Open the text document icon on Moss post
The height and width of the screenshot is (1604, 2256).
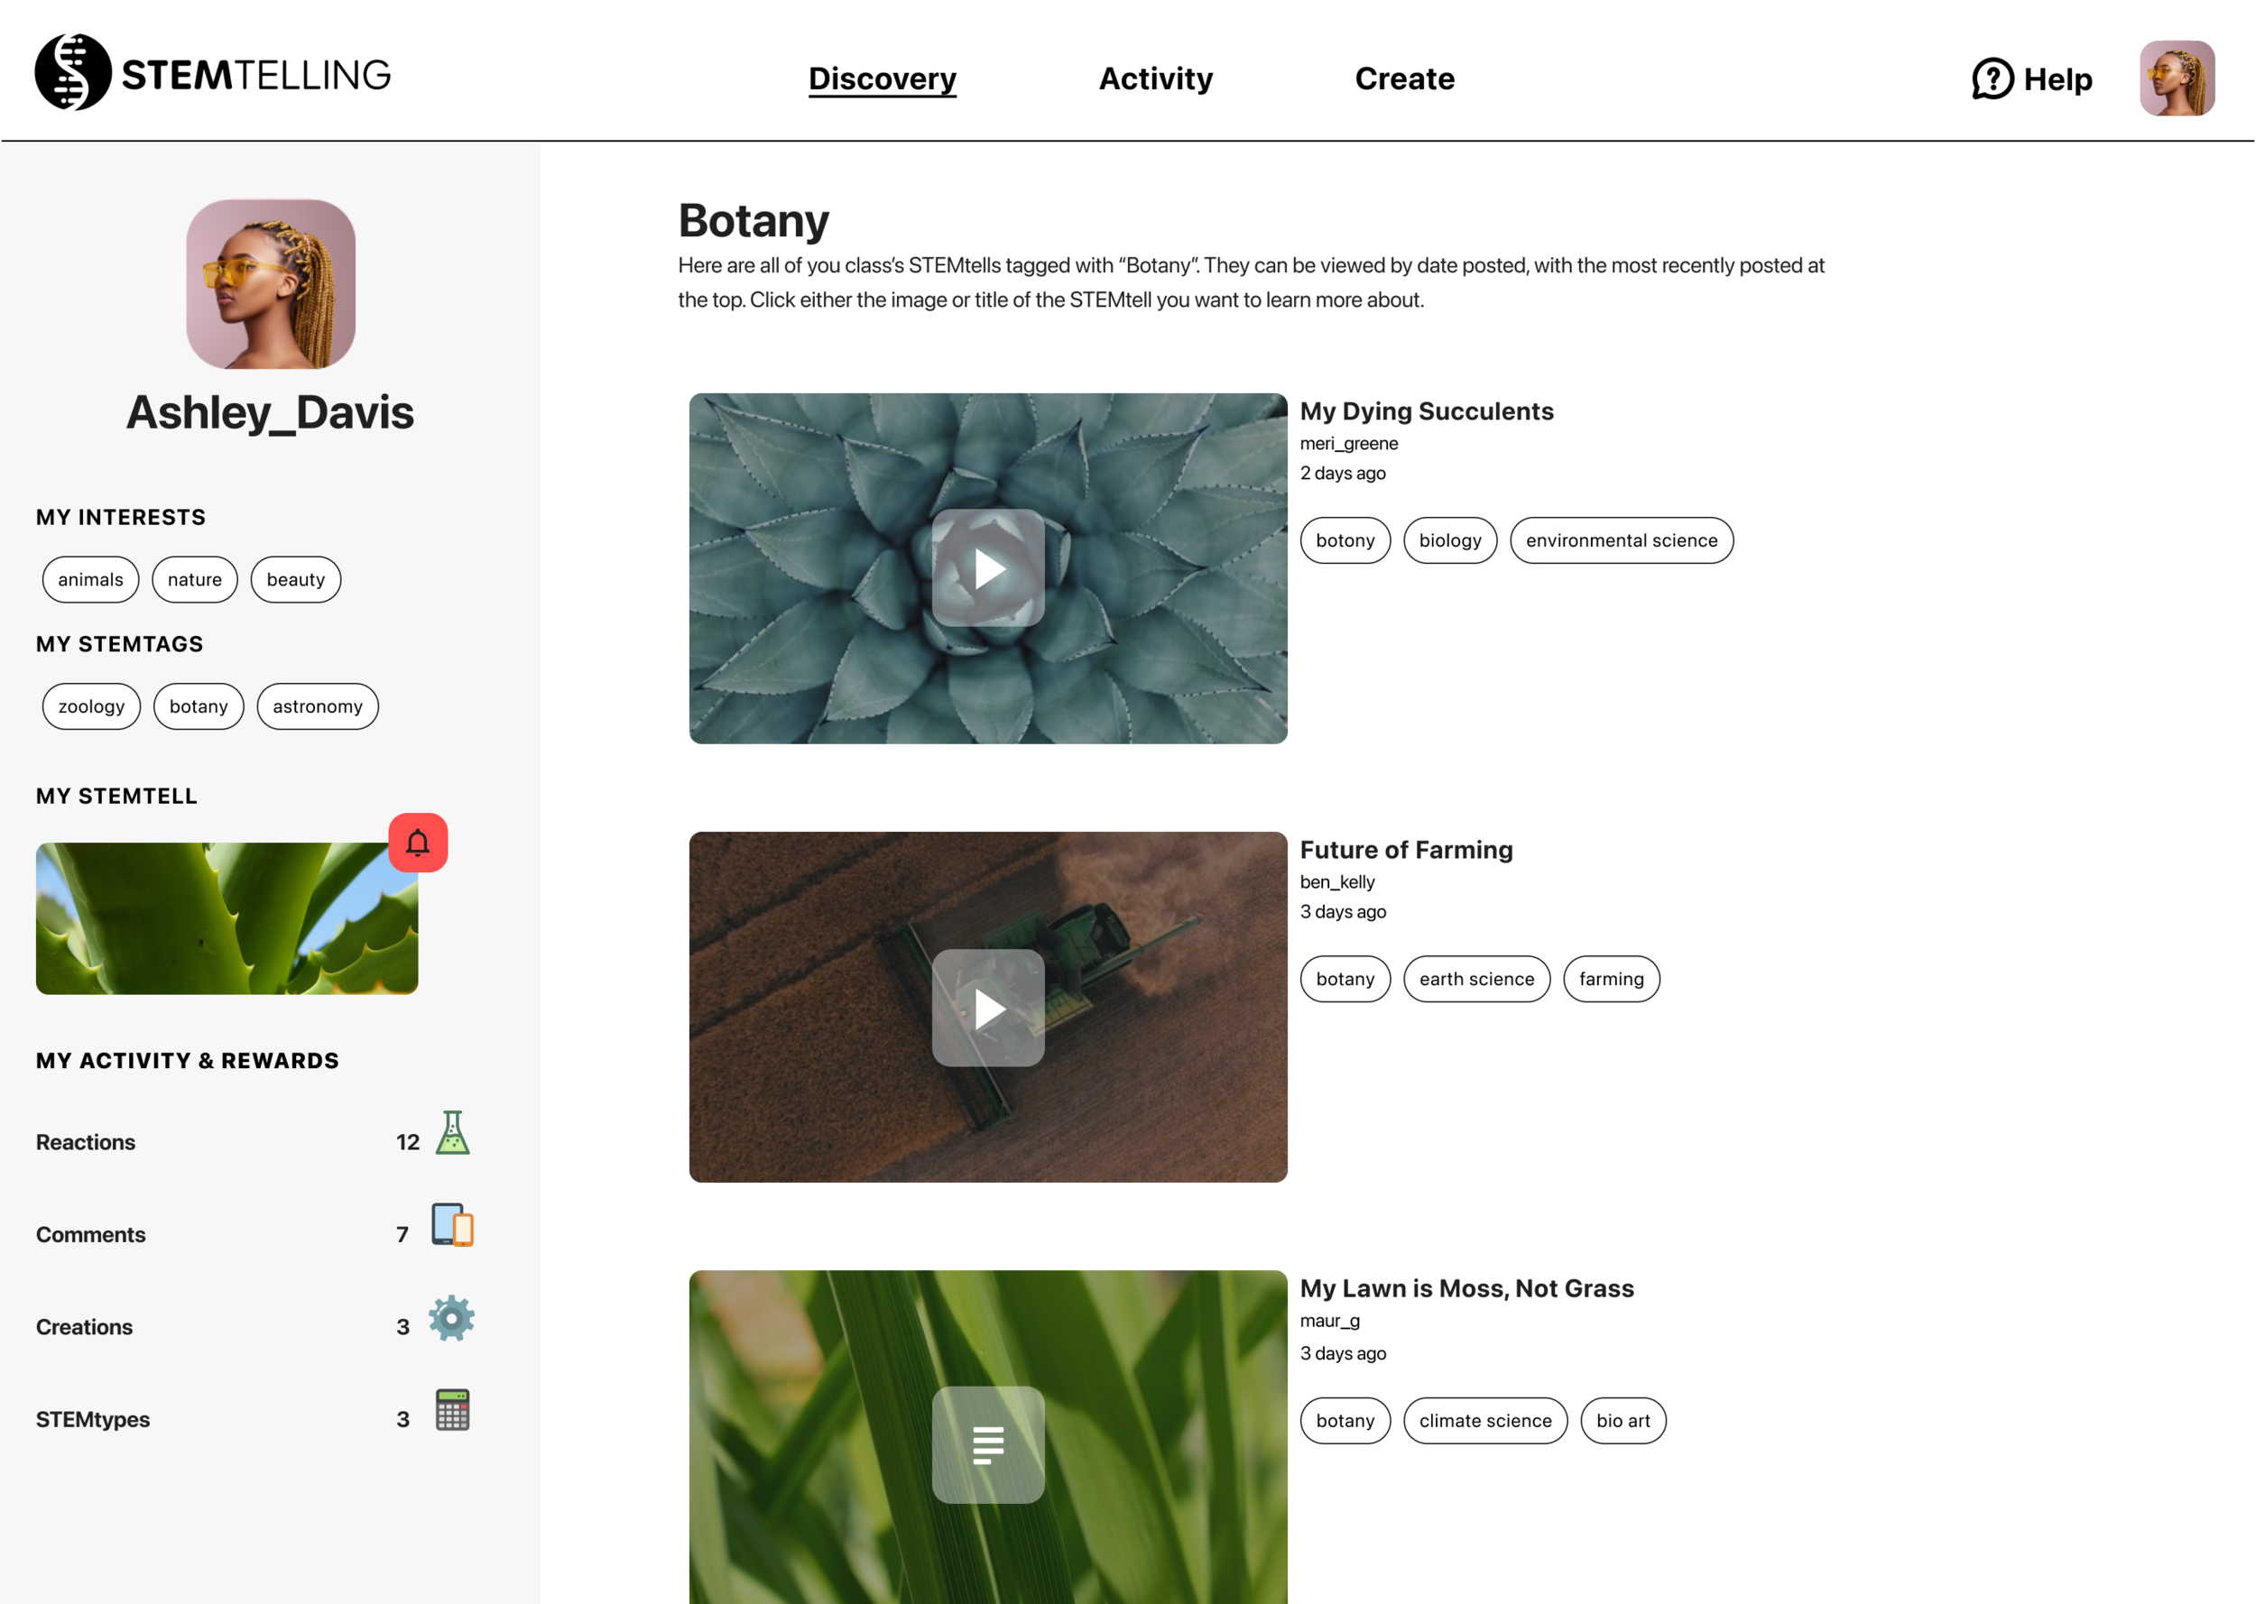(x=988, y=1444)
